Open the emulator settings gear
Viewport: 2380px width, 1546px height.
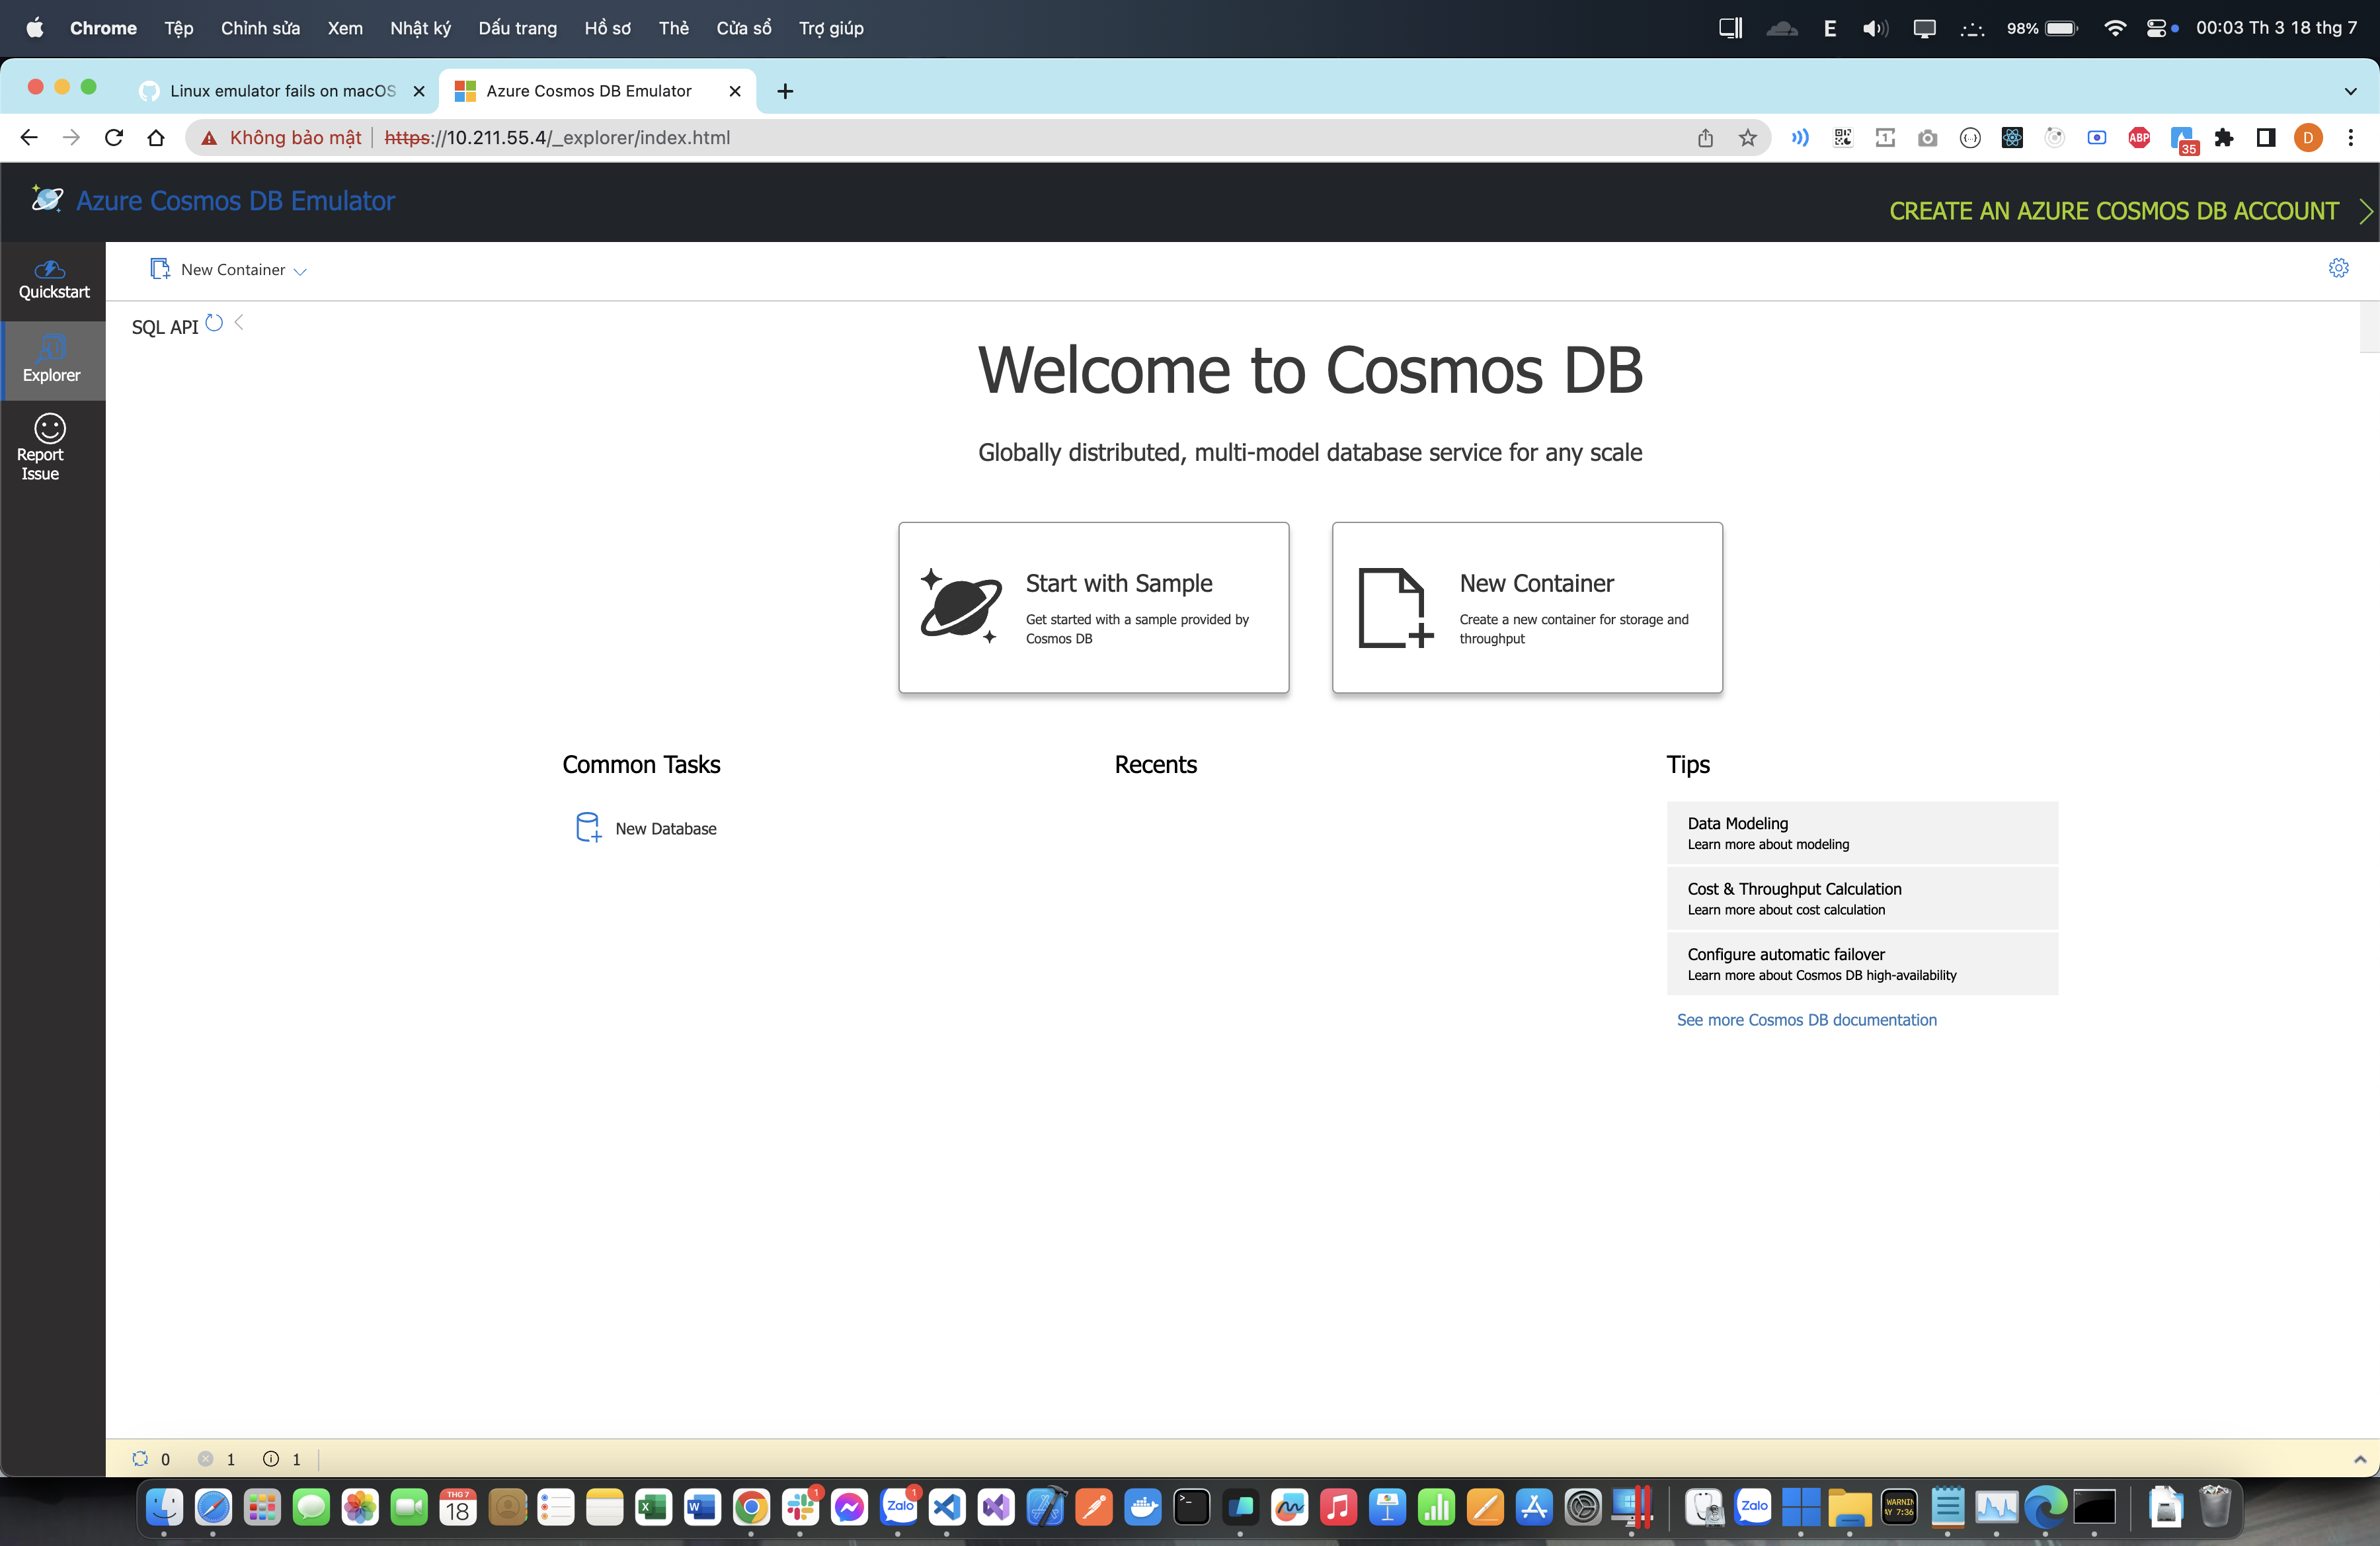(x=2338, y=268)
